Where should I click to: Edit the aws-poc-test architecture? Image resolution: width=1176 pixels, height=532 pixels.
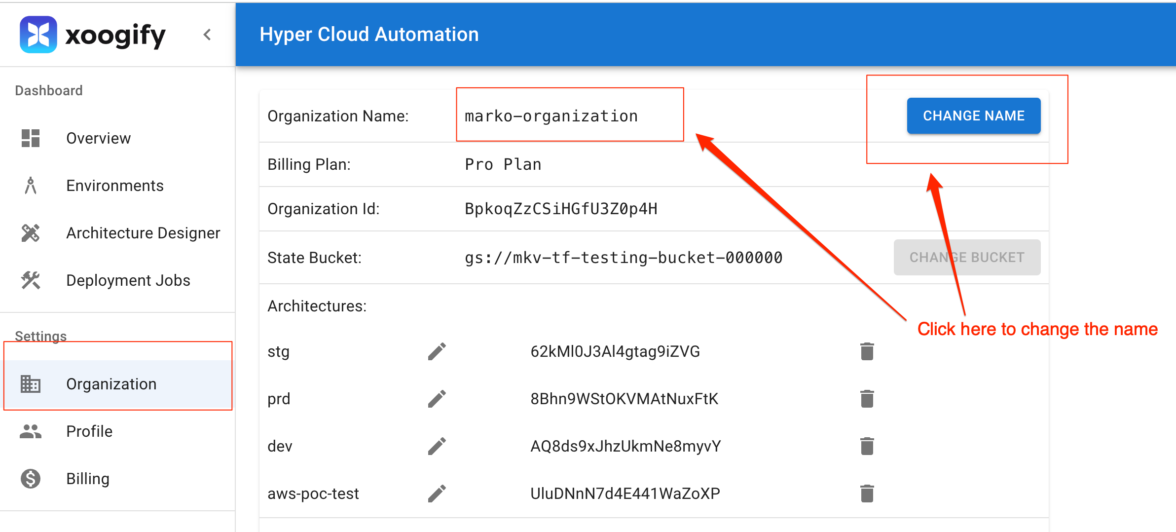[437, 494]
